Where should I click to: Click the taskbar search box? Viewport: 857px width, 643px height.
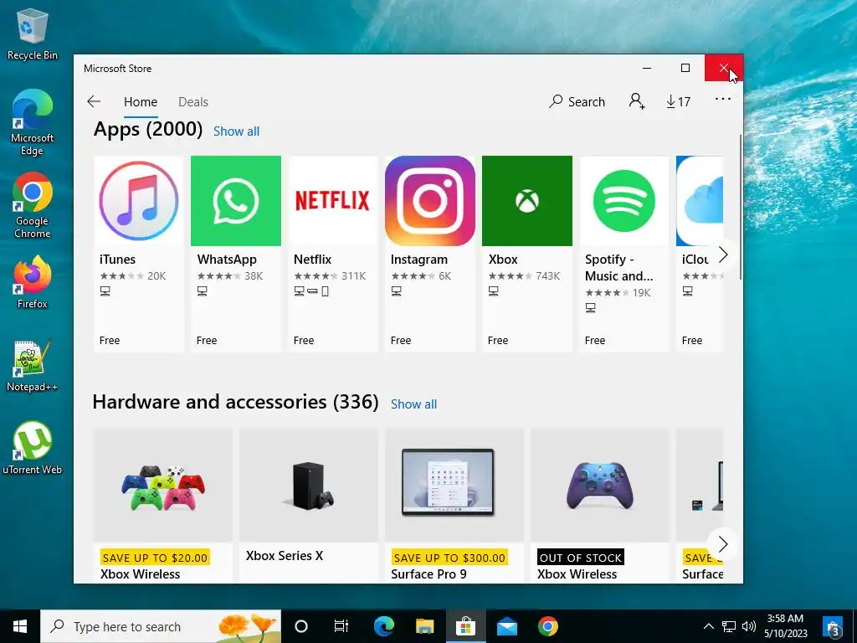[161, 626]
